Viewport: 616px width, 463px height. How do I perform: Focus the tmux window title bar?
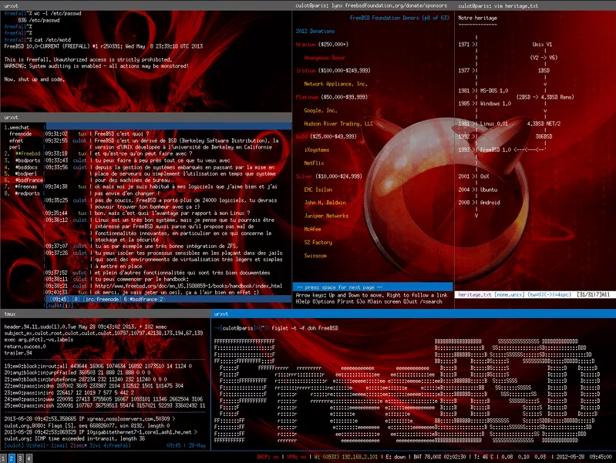pos(106,314)
